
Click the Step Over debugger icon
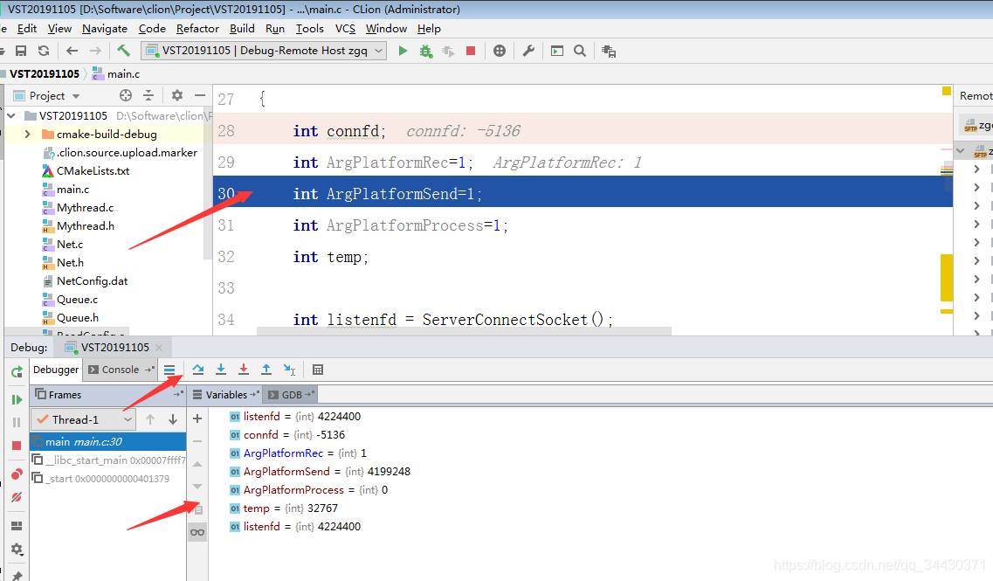pos(198,369)
